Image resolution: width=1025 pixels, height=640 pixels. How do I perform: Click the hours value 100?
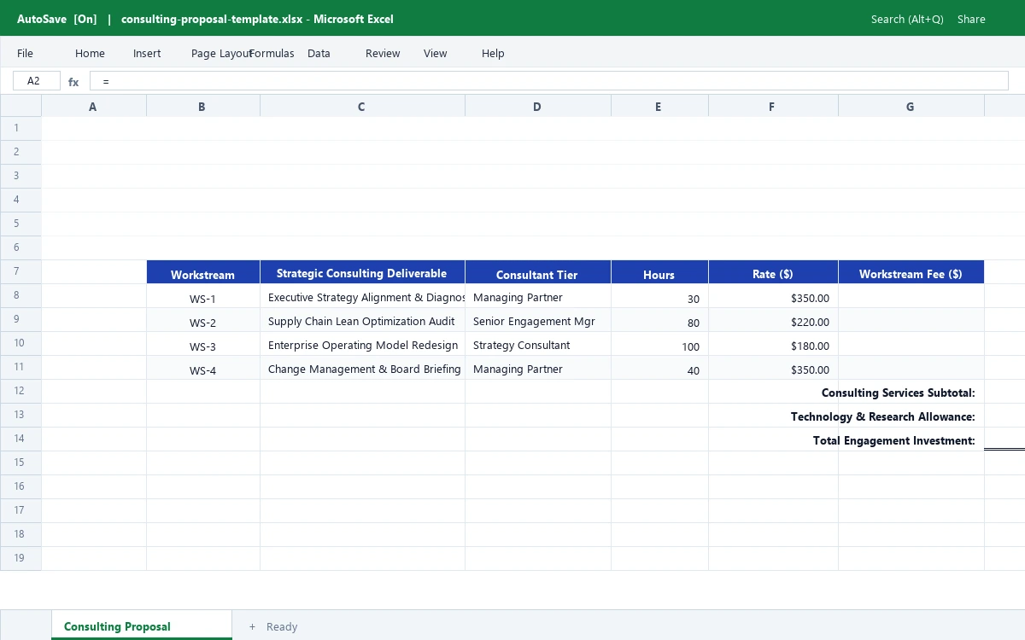click(x=659, y=344)
